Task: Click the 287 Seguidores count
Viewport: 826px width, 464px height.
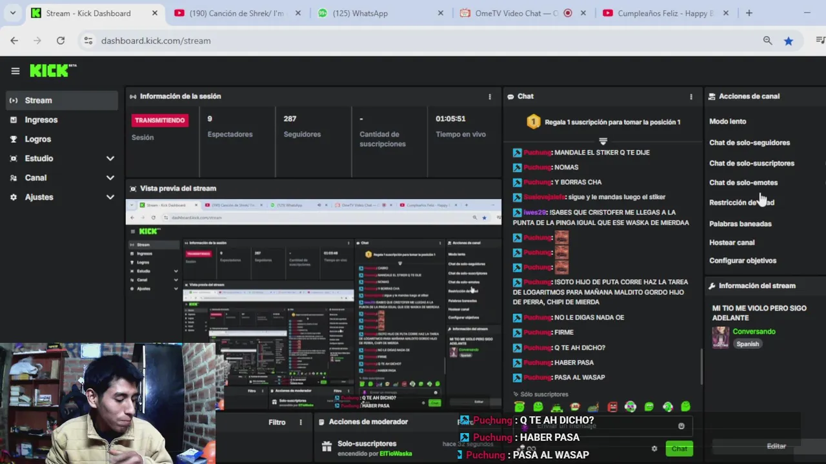Action: (x=290, y=119)
